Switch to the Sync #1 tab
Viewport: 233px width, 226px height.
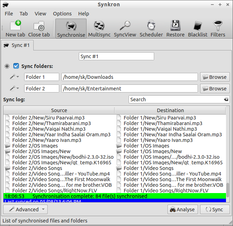pyautogui.click(x=17, y=45)
